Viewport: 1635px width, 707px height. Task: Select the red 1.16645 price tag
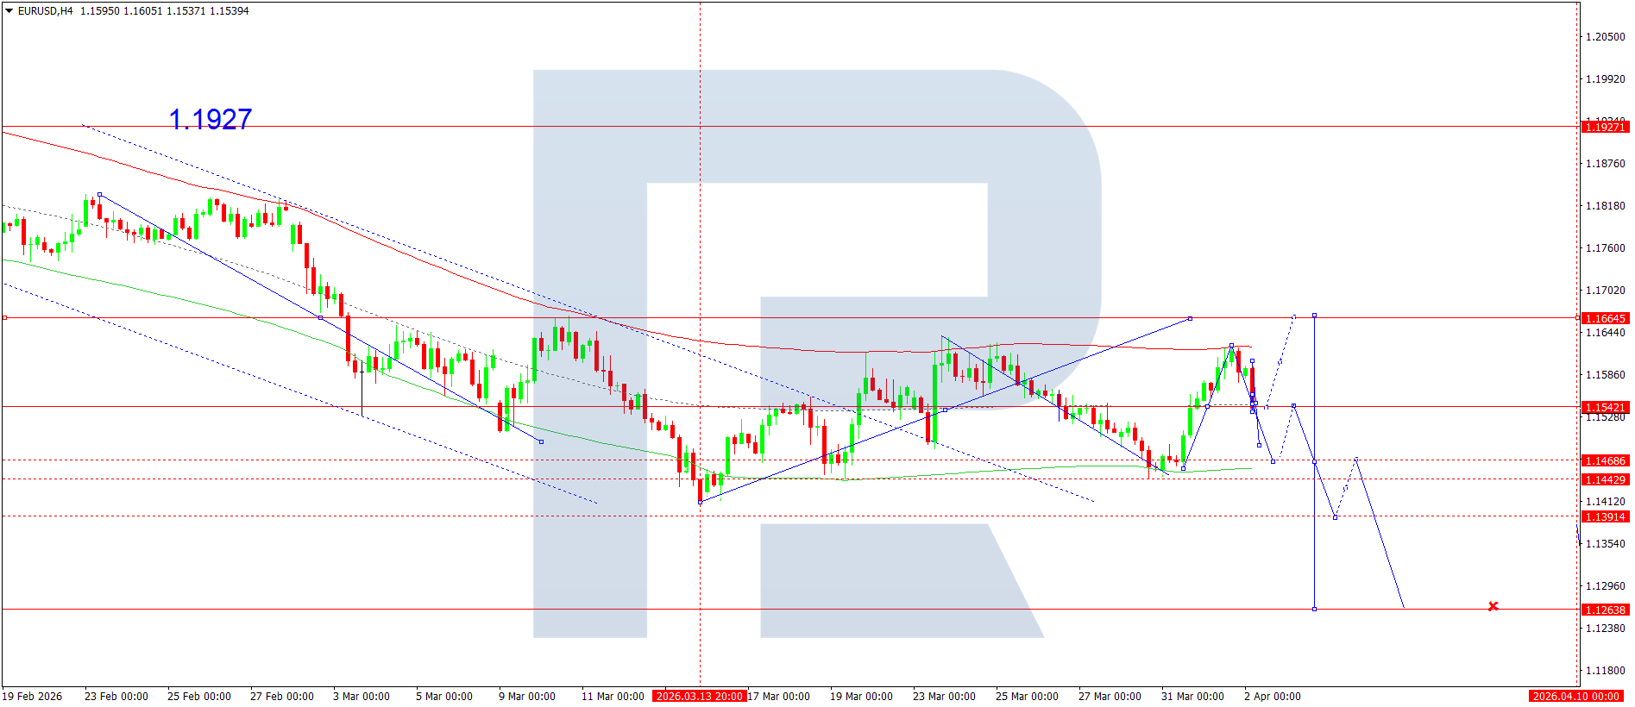click(1604, 318)
